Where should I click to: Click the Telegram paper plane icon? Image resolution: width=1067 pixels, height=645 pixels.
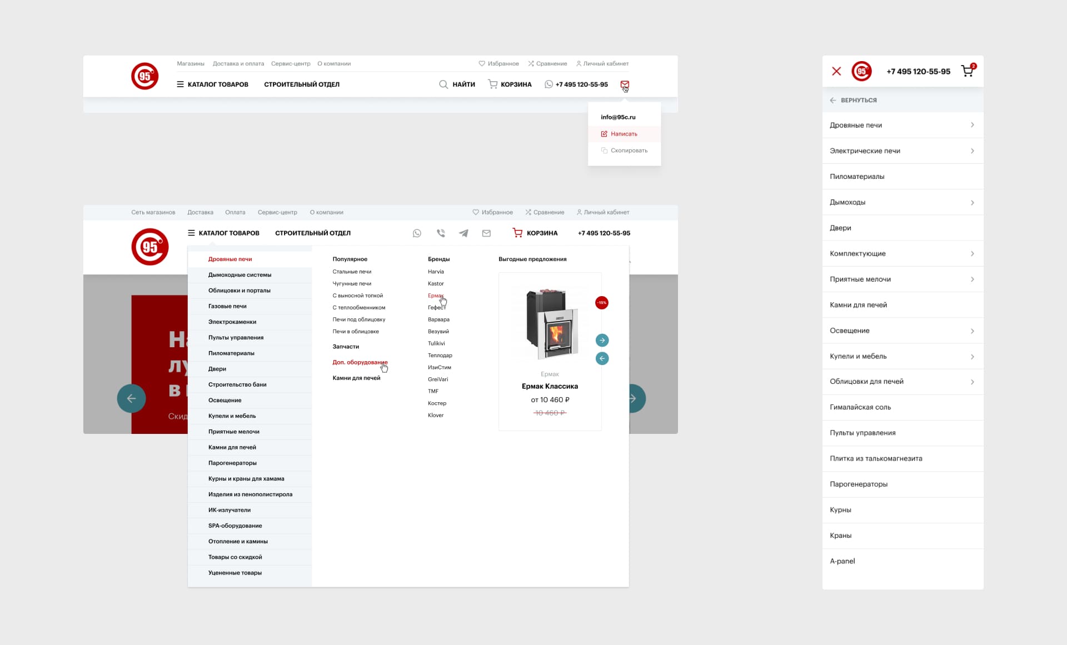463,233
